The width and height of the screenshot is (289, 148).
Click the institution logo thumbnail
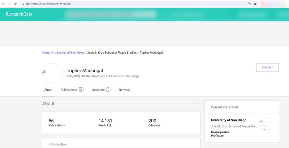[266, 125]
